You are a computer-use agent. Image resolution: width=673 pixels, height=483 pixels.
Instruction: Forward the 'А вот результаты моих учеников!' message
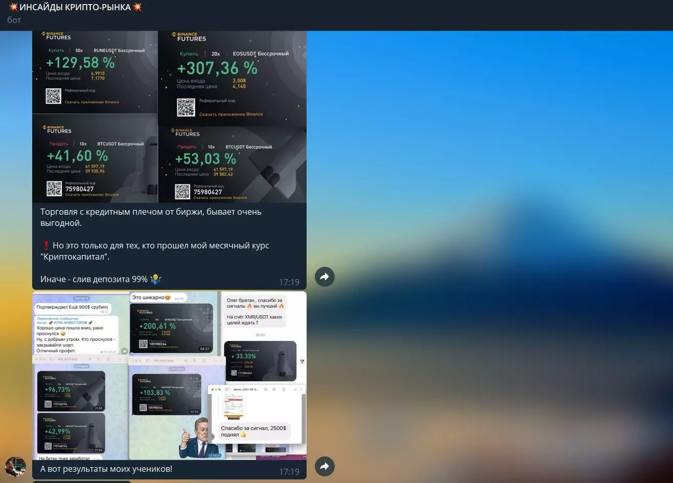[324, 466]
